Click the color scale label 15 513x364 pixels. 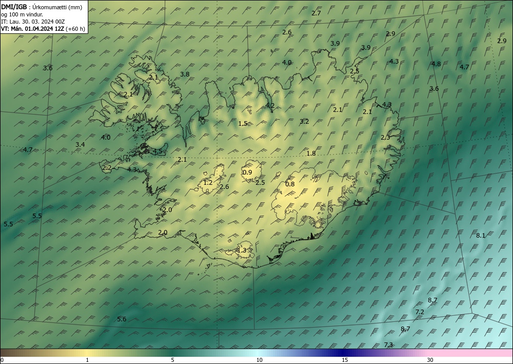pos(345,360)
